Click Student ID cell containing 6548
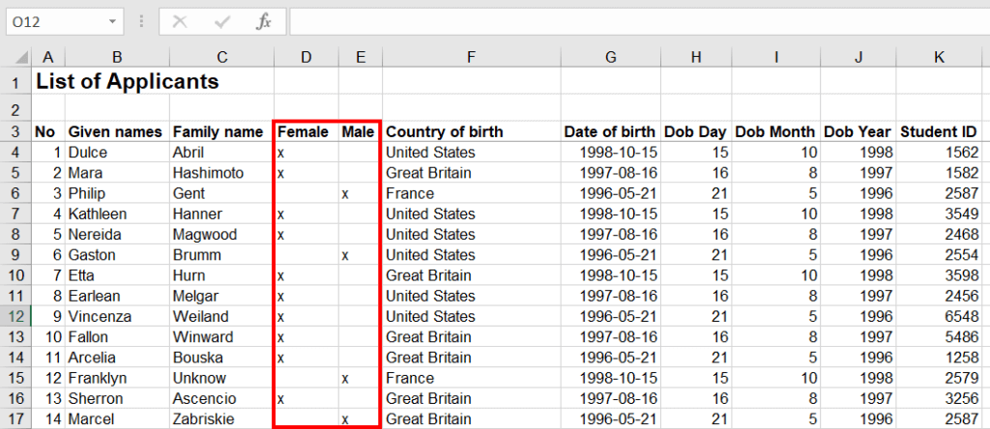This screenshot has width=990, height=429. tap(939, 316)
